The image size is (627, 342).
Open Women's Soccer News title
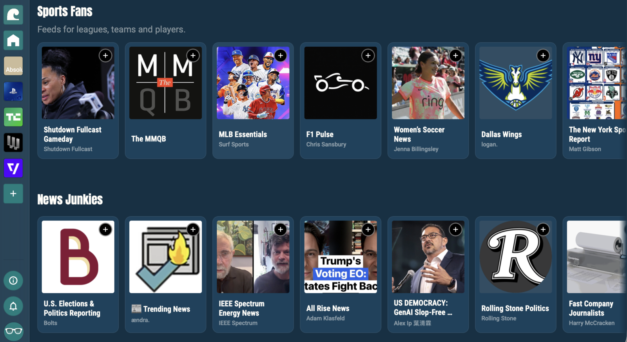tap(419, 134)
